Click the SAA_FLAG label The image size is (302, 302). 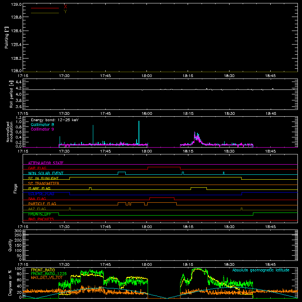(x=37, y=199)
